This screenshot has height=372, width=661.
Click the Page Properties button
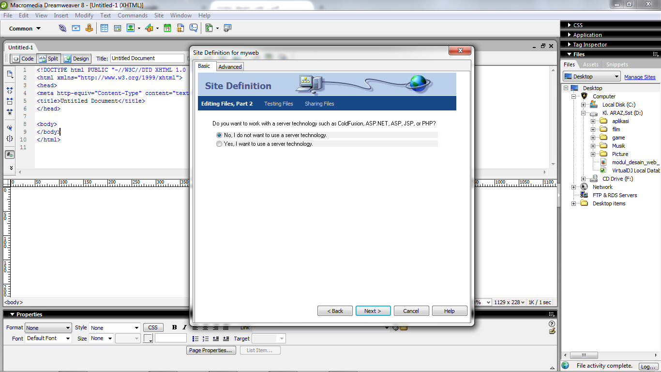pyautogui.click(x=210, y=350)
